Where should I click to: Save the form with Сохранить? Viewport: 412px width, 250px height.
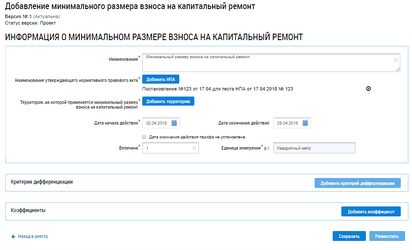[x=349, y=236]
